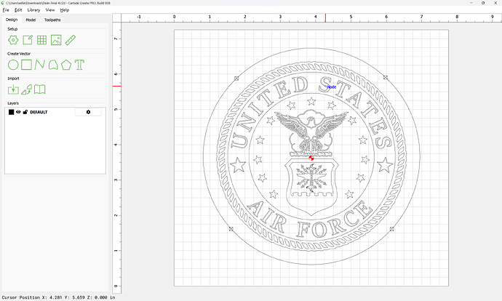502x301 pixels.
Task: Open the Design Library book icon
Action: 41,89
